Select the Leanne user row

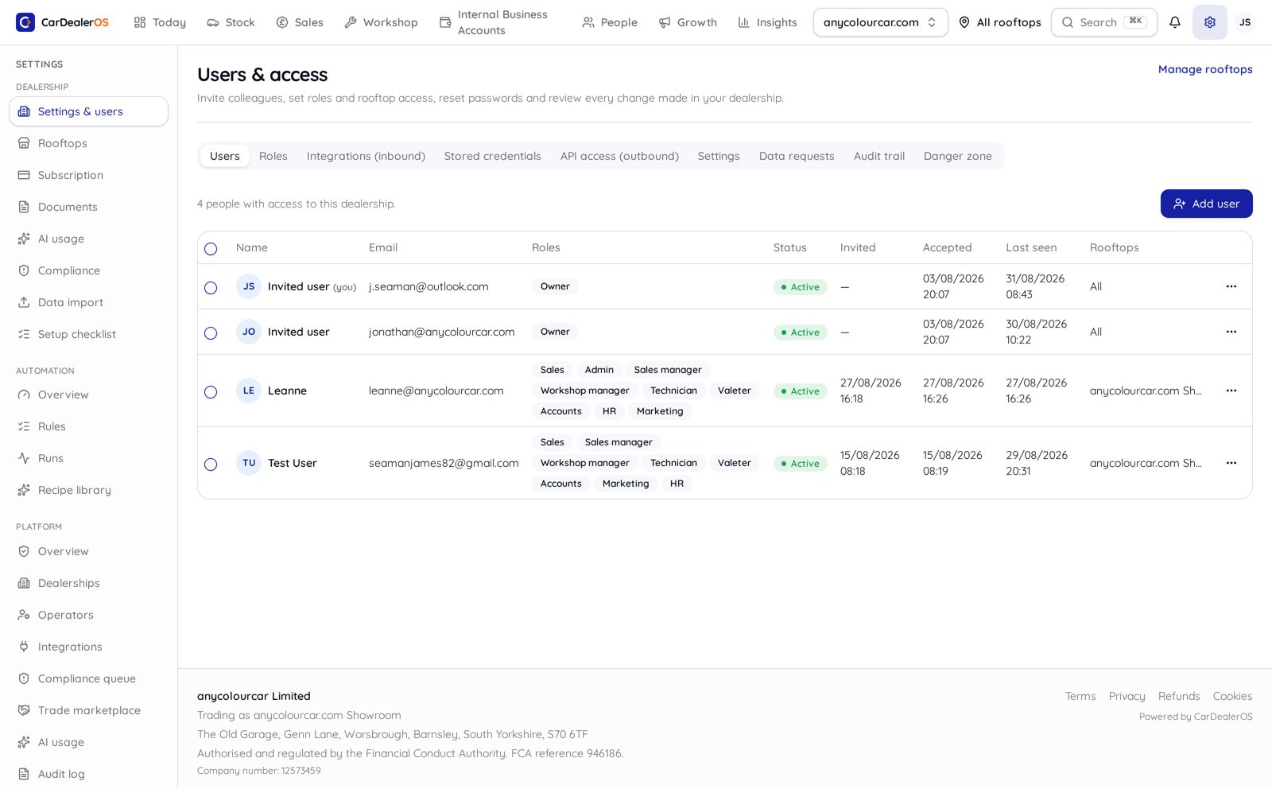click(211, 392)
